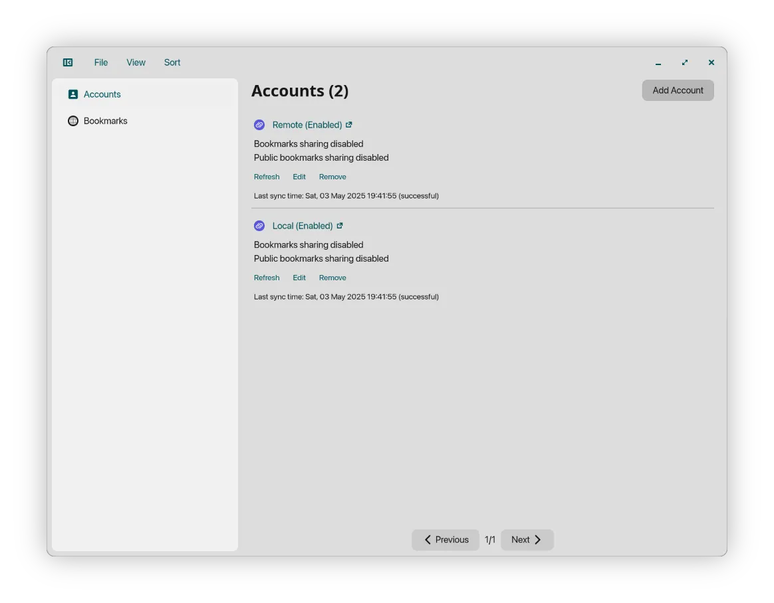Open the File menu
The width and height of the screenshot is (774, 603).
click(101, 62)
